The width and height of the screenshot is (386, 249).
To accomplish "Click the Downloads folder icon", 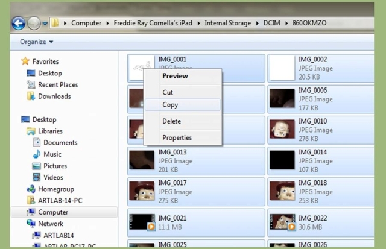I will (x=31, y=96).
